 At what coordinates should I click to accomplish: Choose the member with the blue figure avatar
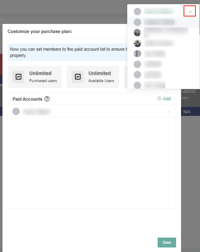(x=163, y=54)
